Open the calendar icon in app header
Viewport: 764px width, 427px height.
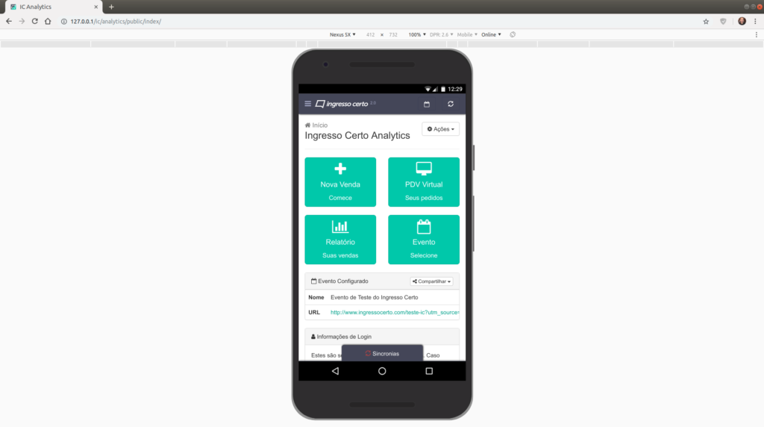pos(427,104)
